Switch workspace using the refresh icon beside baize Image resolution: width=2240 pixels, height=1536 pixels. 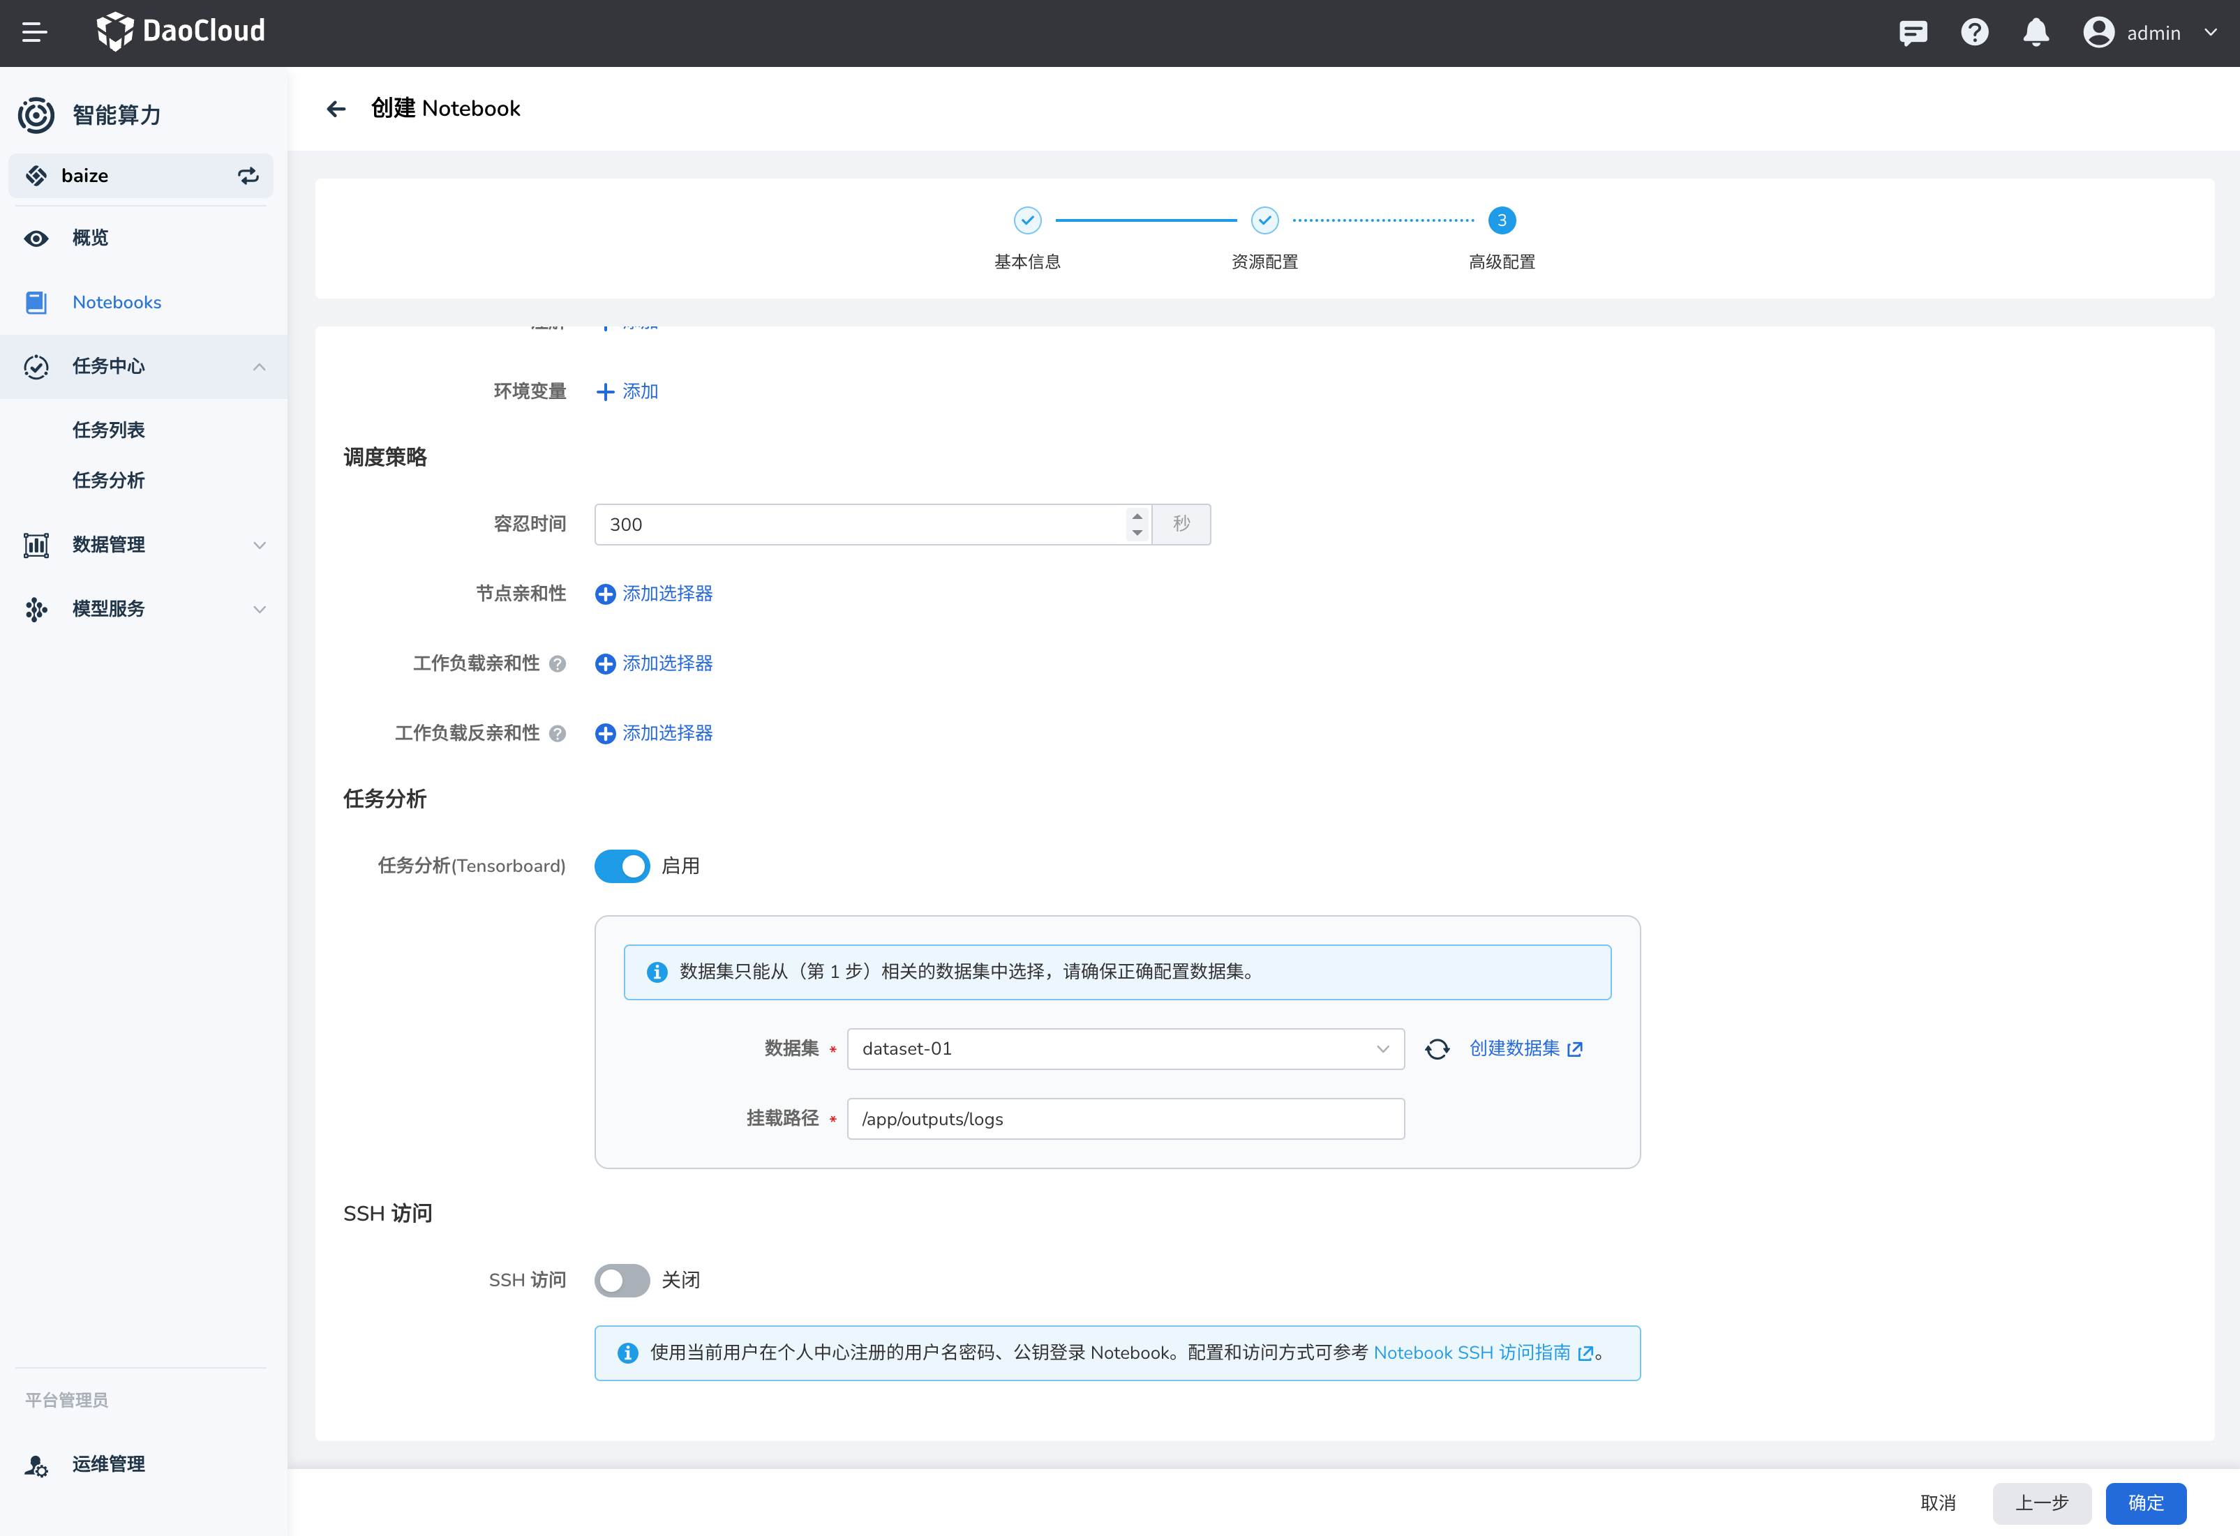click(x=248, y=175)
